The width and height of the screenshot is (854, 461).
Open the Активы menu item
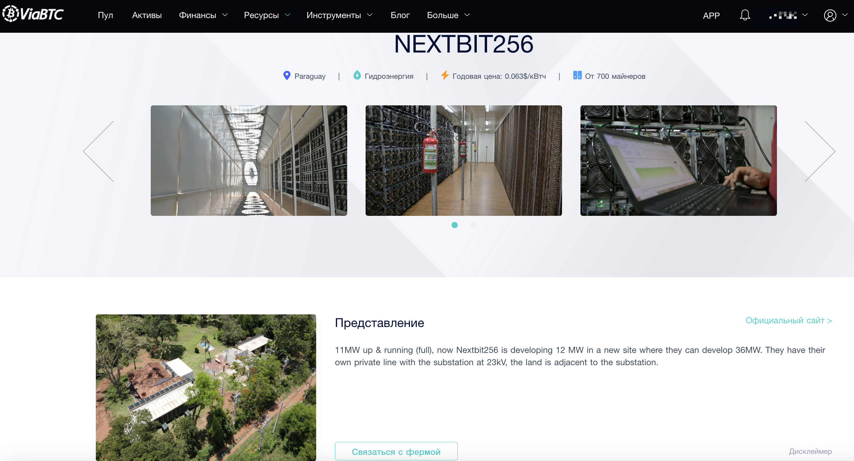[147, 15]
